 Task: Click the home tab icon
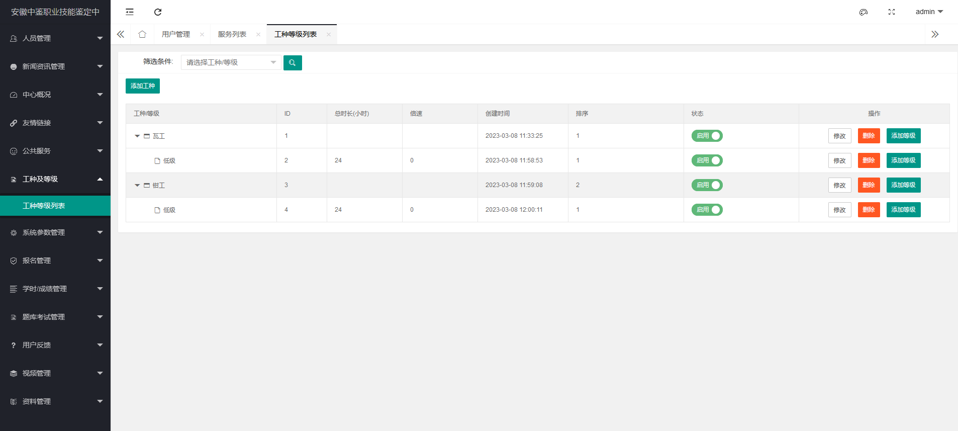coord(142,34)
